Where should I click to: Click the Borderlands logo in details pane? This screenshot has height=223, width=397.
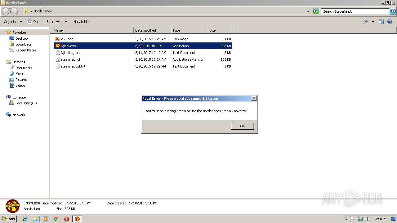pos(13,206)
